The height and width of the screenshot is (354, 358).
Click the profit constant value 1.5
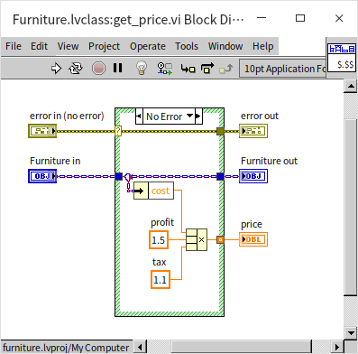(159, 240)
